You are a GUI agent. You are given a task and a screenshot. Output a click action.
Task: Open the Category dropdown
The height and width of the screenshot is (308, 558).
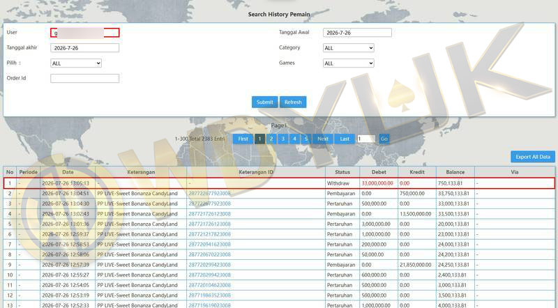(x=348, y=48)
